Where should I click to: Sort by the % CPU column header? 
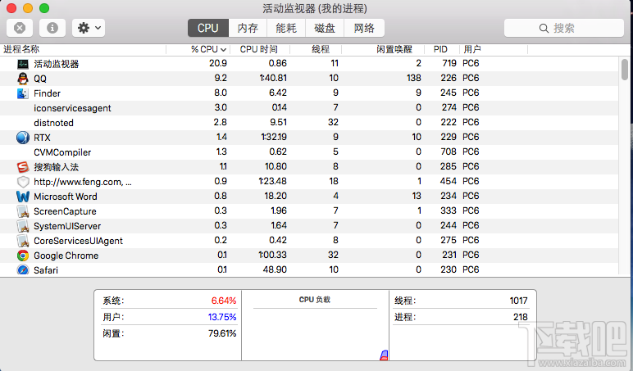tap(208, 50)
